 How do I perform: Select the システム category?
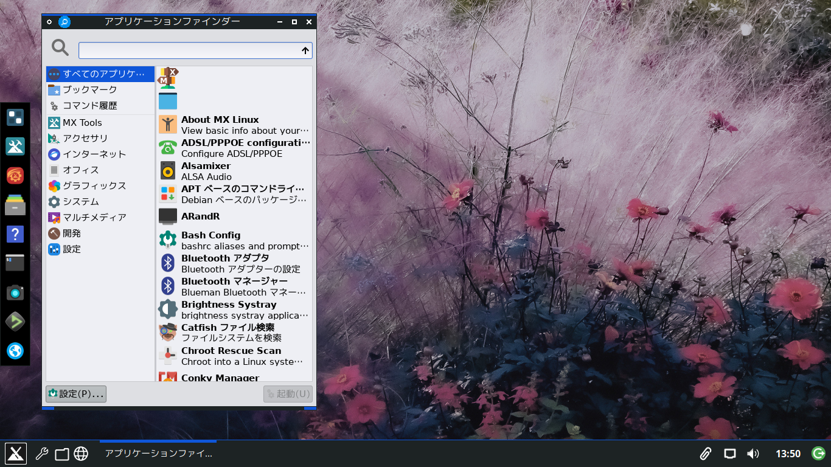[100, 202]
